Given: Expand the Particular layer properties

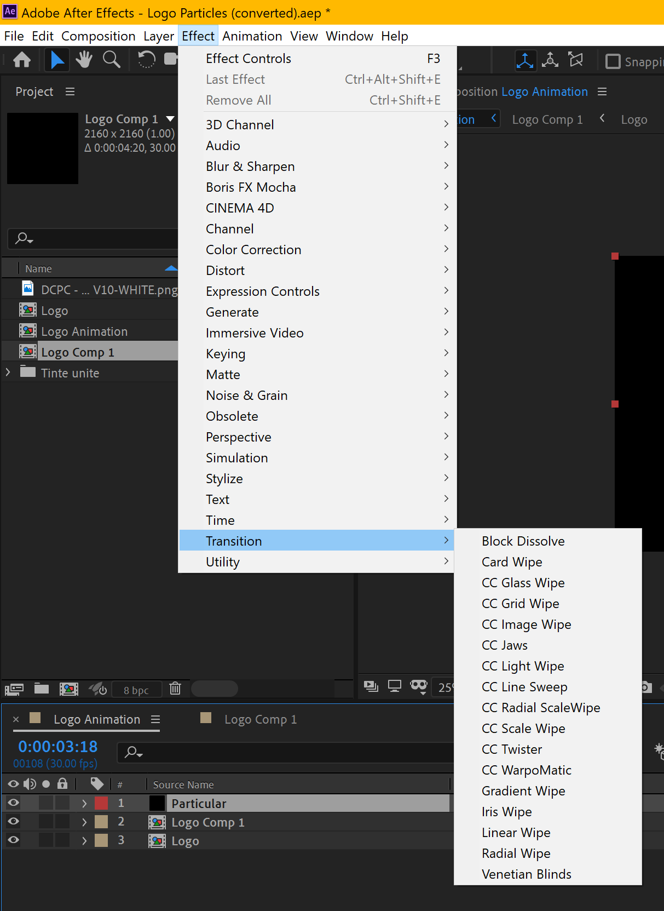Looking at the screenshot, I should click(x=84, y=803).
